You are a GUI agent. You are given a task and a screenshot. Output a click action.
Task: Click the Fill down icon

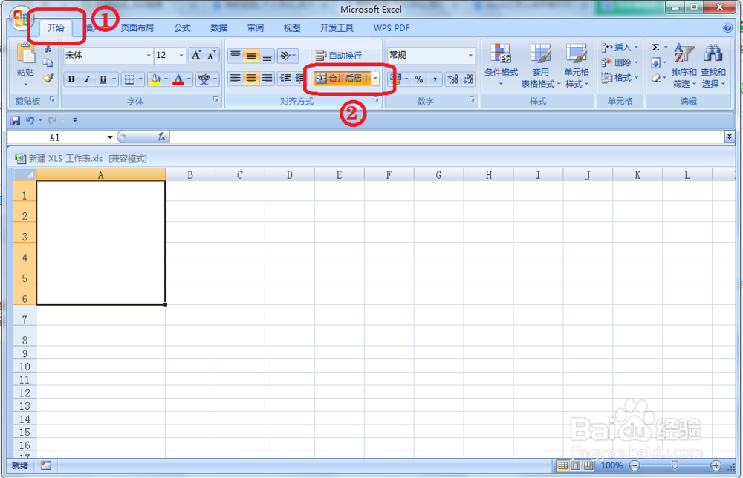pos(656,62)
